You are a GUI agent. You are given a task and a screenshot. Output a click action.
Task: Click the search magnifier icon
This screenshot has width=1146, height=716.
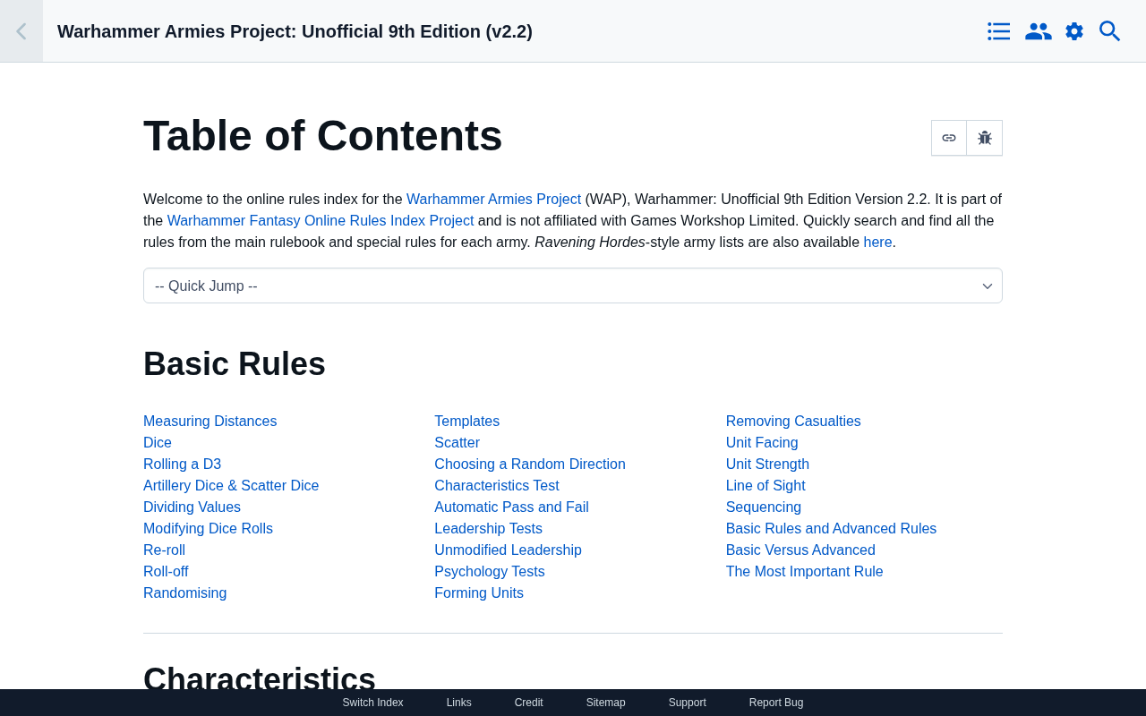[x=1110, y=31]
